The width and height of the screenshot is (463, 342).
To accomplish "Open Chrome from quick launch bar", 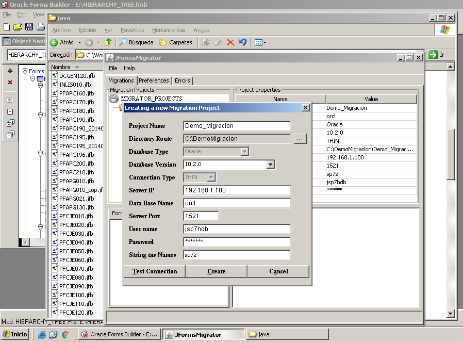I will (65, 334).
